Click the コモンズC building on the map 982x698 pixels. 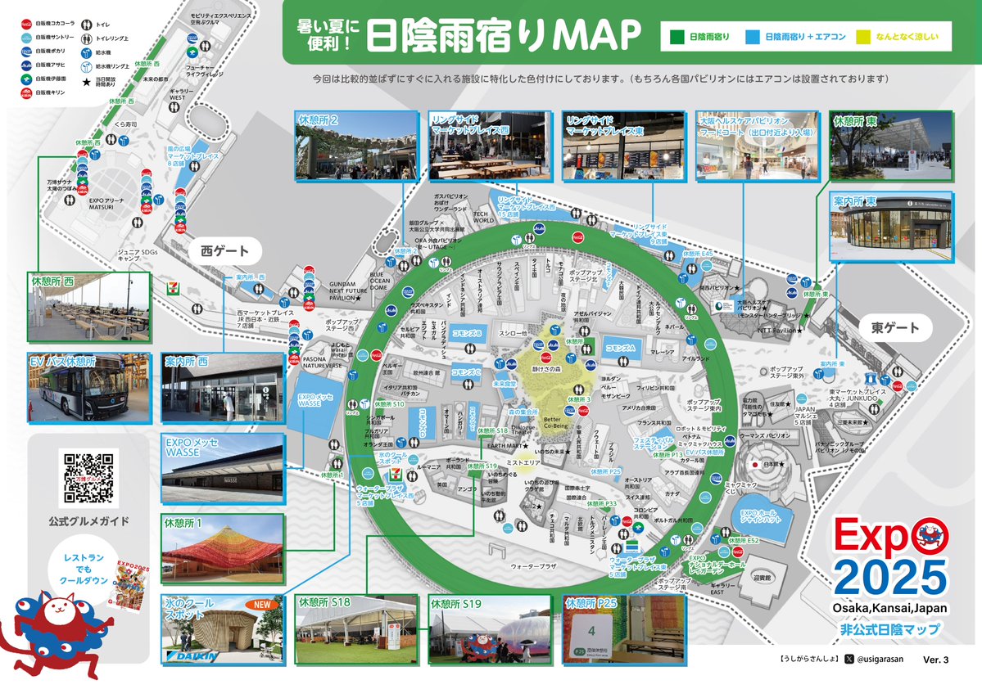pyautogui.click(x=465, y=372)
